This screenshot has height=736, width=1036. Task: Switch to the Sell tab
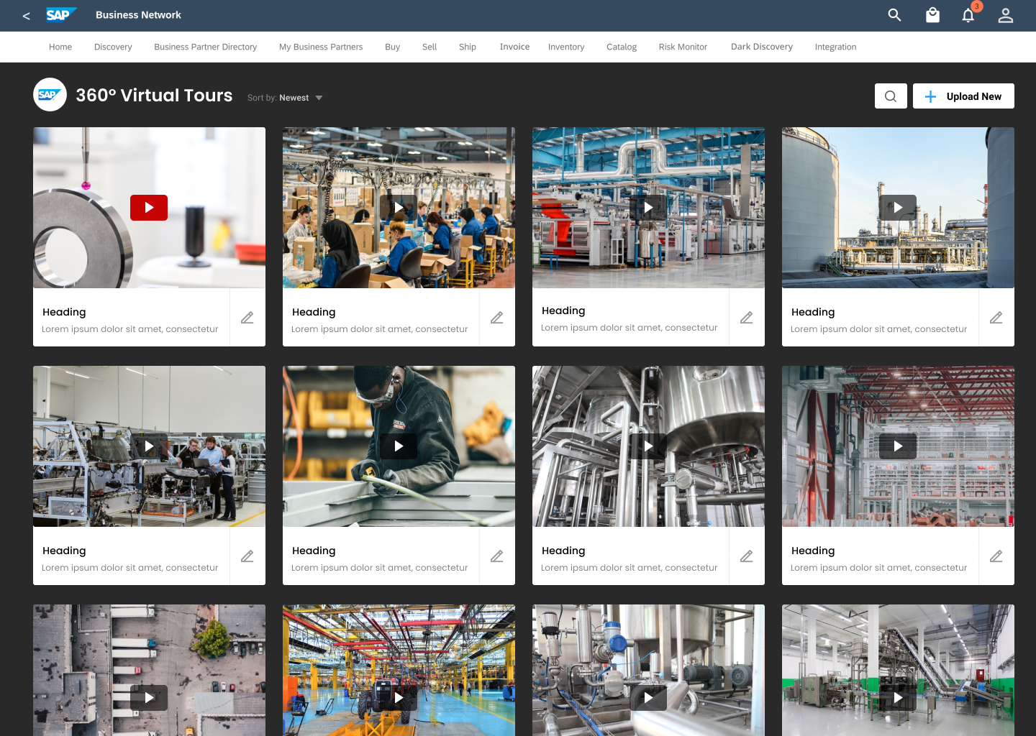pyautogui.click(x=430, y=47)
